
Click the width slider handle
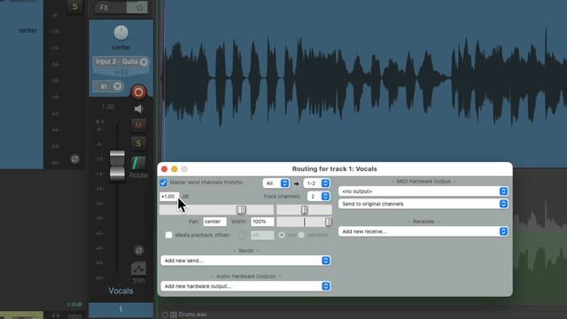pyautogui.click(x=329, y=222)
